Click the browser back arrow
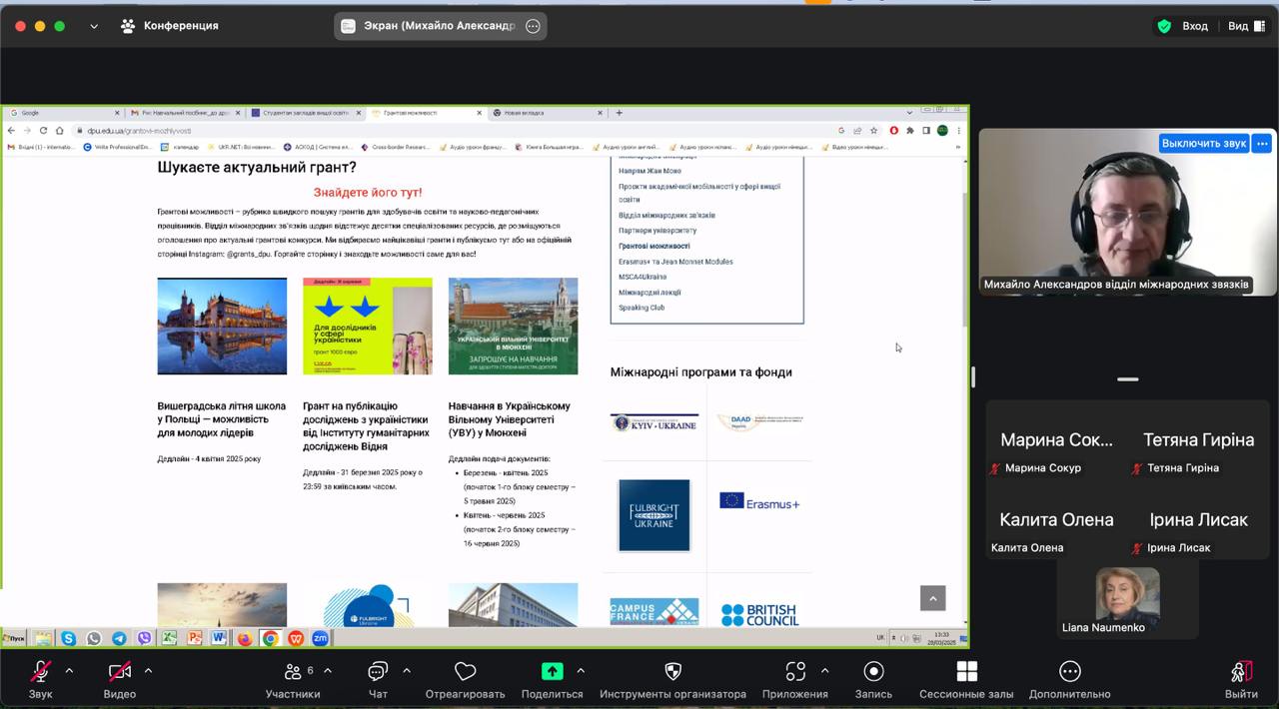 tap(11, 130)
